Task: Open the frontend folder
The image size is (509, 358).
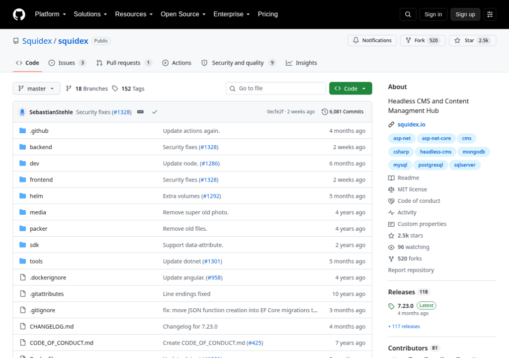Action: click(x=41, y=179)
